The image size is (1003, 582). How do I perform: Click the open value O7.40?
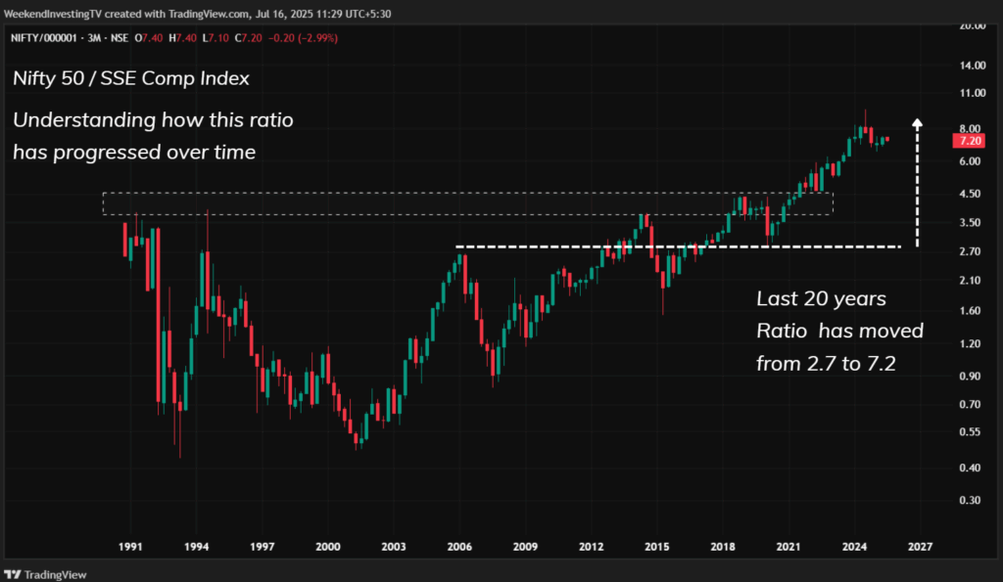pyautogui.click(x=149, y=38)
